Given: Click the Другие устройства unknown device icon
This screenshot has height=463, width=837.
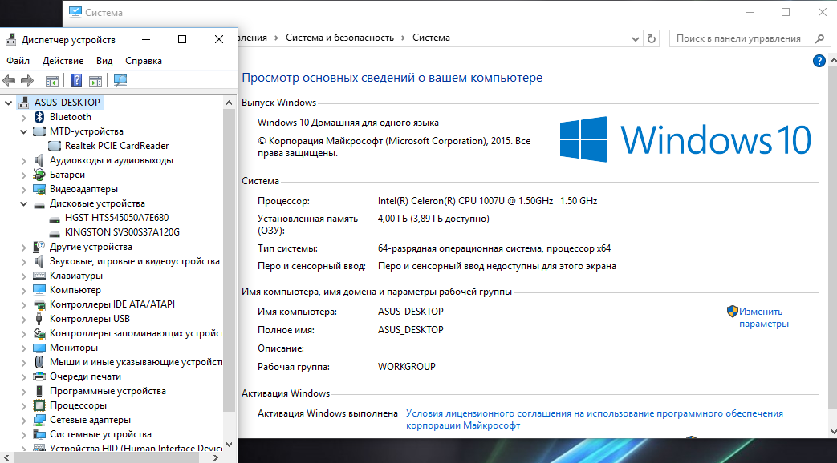Looking at the screenshot, I should tap(39, 247).
